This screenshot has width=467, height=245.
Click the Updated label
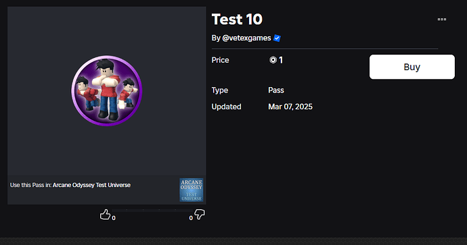tap(226, 107)
